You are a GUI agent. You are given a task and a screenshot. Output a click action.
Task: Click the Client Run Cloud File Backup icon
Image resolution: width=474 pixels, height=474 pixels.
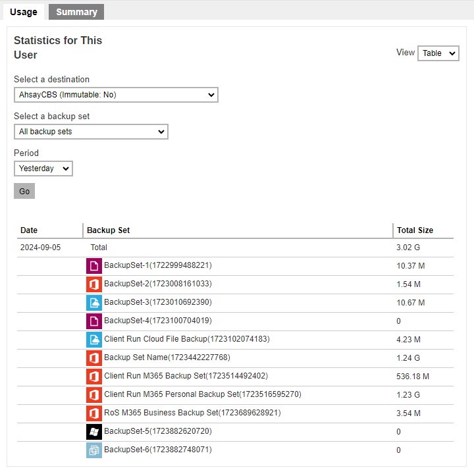coord(94,340)
